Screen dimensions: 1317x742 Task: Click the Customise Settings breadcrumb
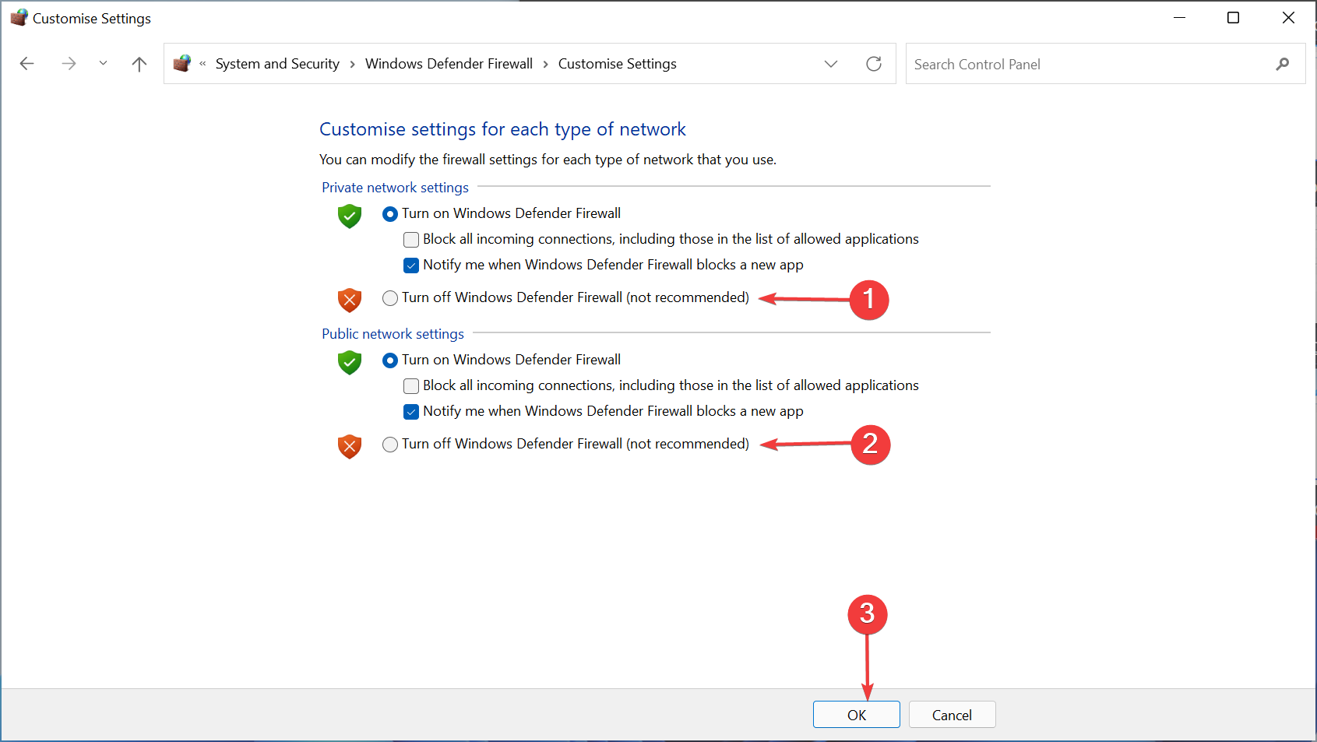click(x=617, y=64)
